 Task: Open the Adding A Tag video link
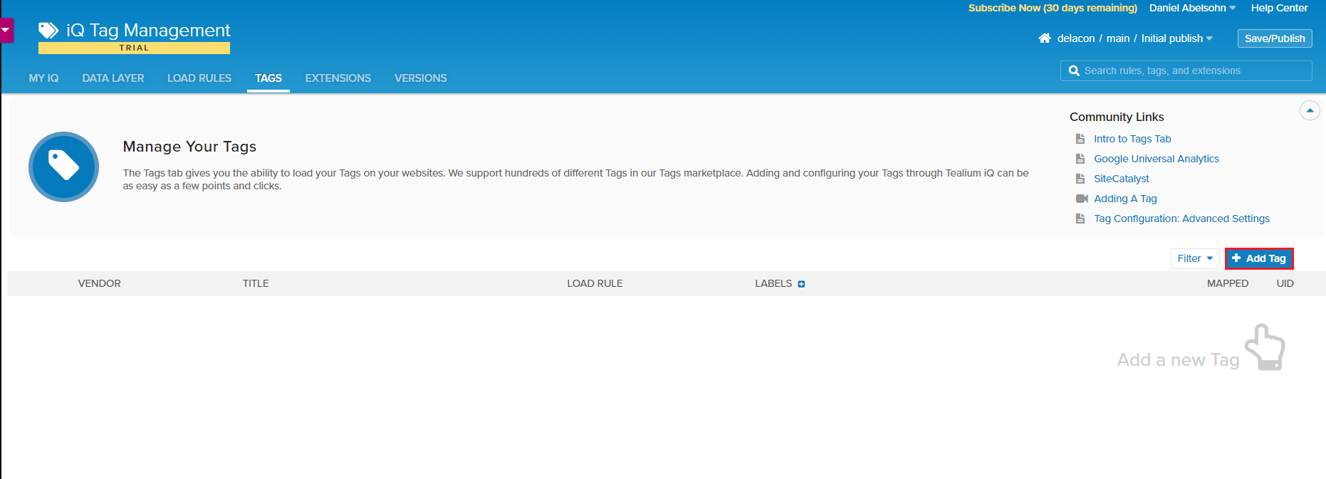click(x=1125, y=199)
